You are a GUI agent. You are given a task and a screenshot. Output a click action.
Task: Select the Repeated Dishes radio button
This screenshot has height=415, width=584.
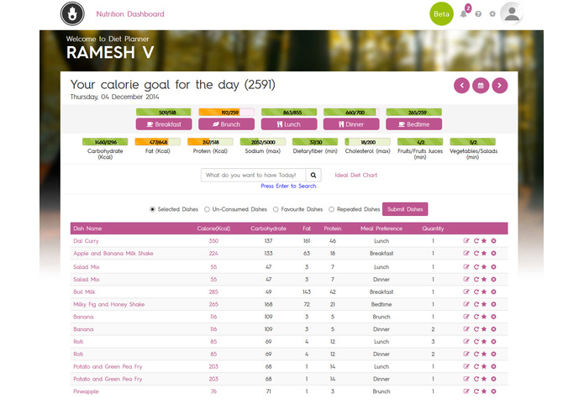(x=331, y=209)
